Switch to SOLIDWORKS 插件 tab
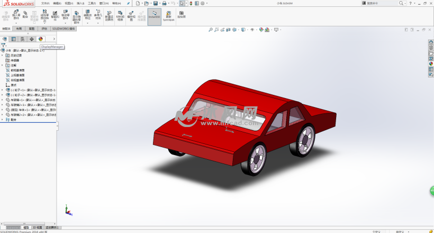The width and height of the screenshot is (434, 233). point(64,28)
